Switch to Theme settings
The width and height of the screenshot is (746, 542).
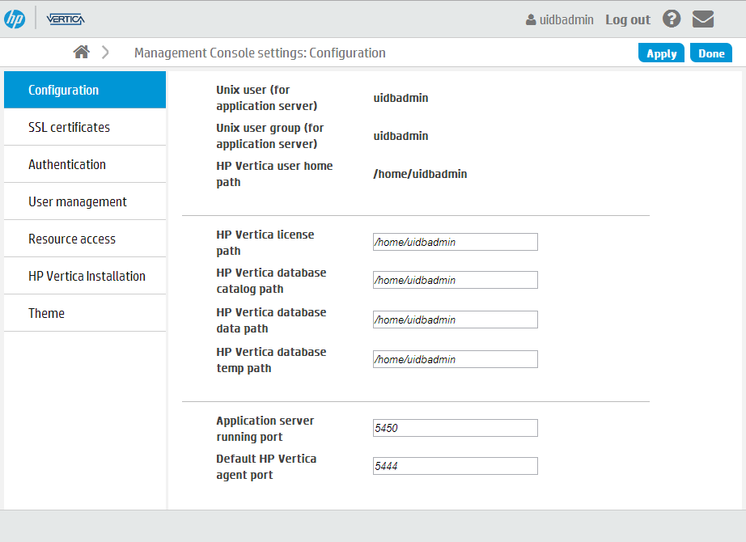[x=85, y=312]
